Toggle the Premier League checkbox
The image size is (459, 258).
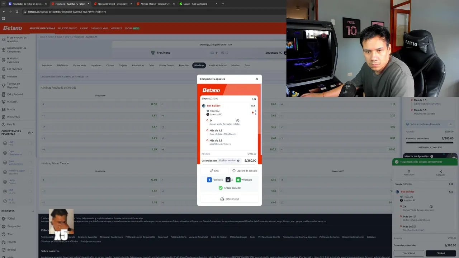coord(30,172)
